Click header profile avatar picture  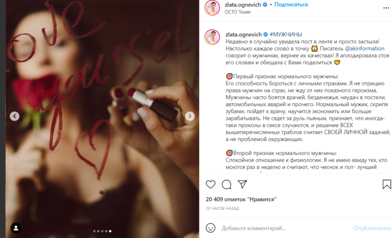click(x=212, y=8)
